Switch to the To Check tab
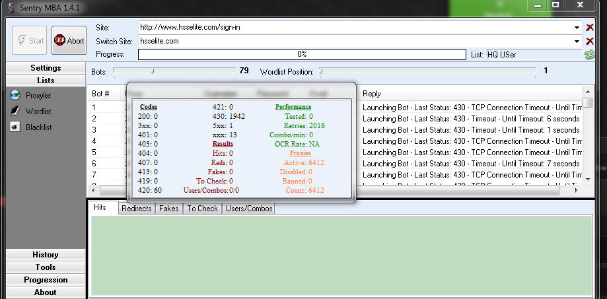 [x=202, y=209]
